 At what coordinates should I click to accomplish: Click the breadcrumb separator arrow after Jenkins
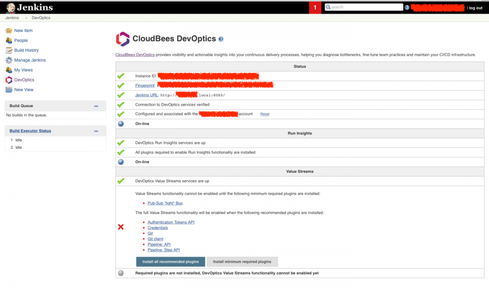pos(26,18)
